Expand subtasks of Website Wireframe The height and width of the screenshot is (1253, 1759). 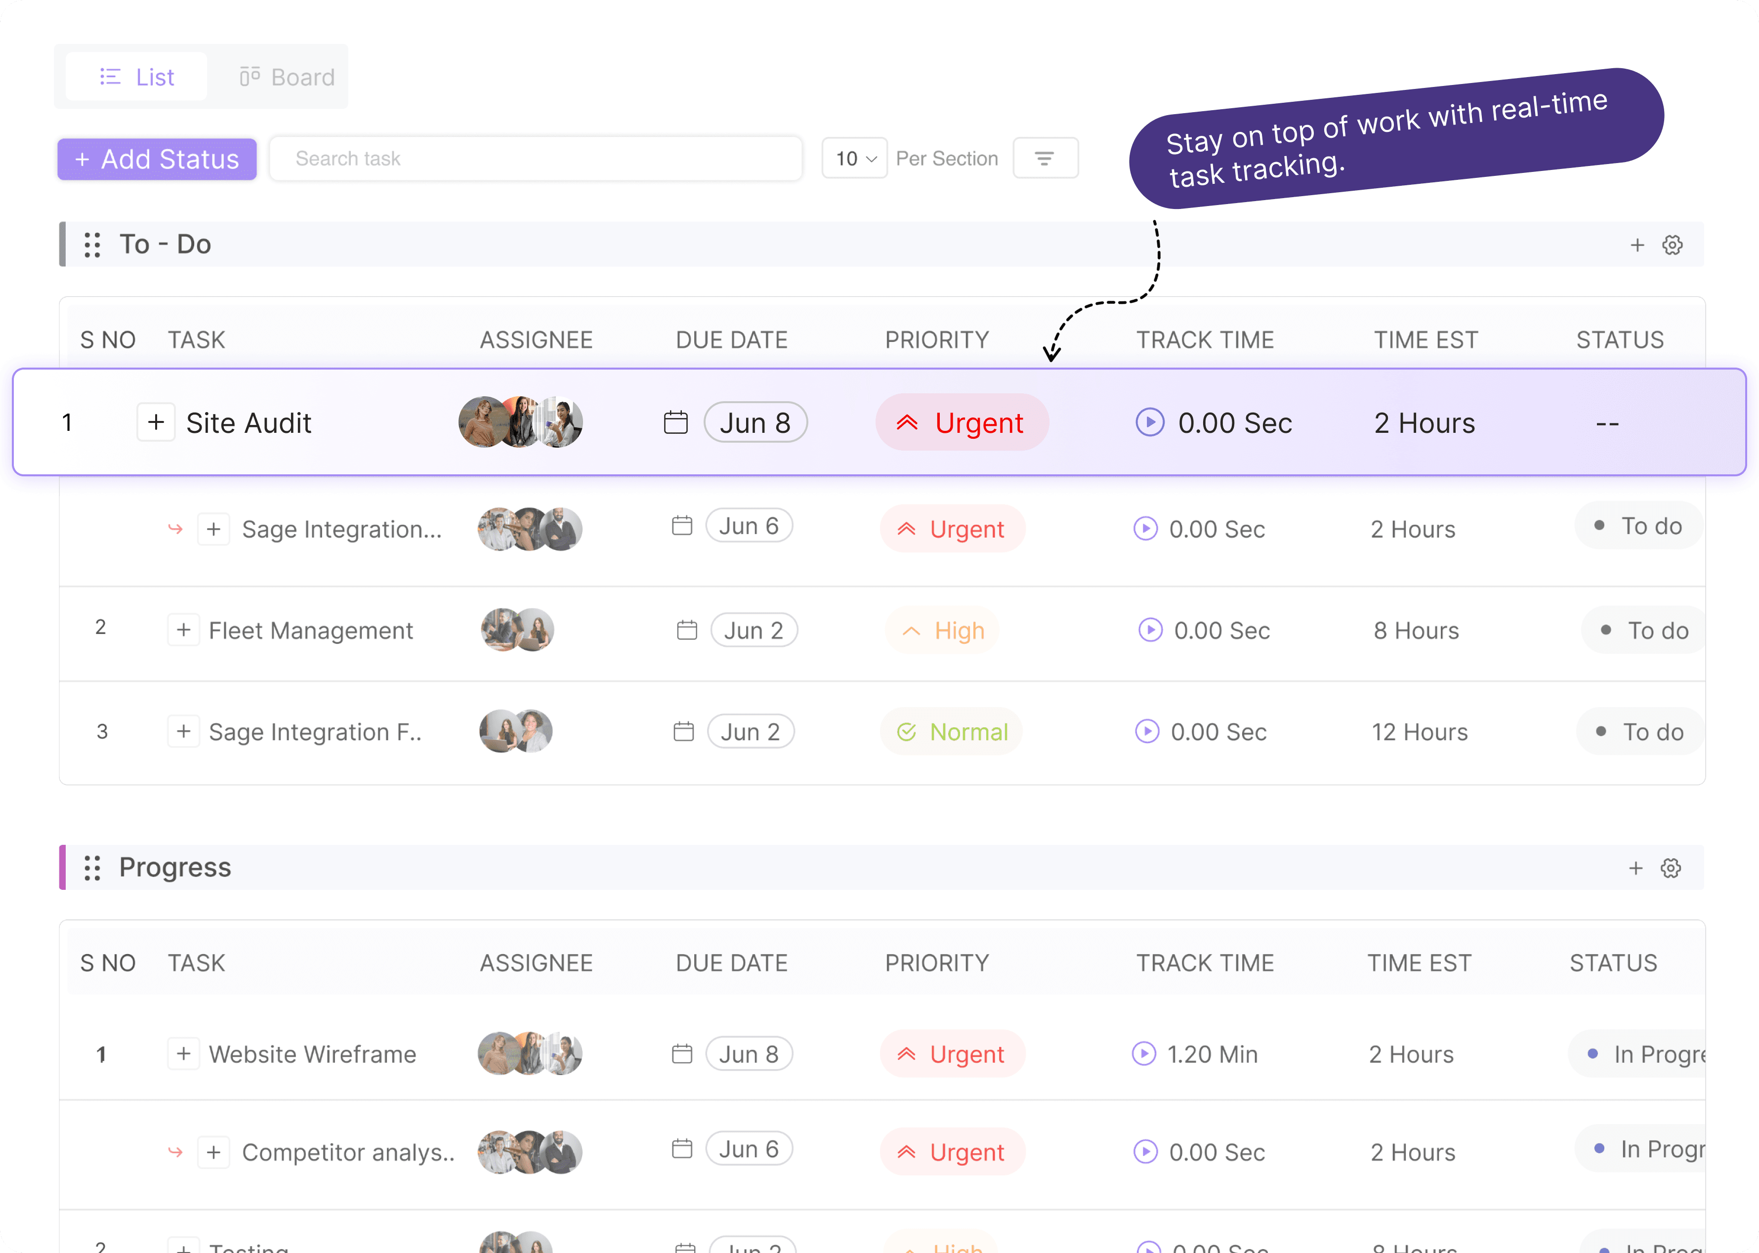(x=184, y=1054)
